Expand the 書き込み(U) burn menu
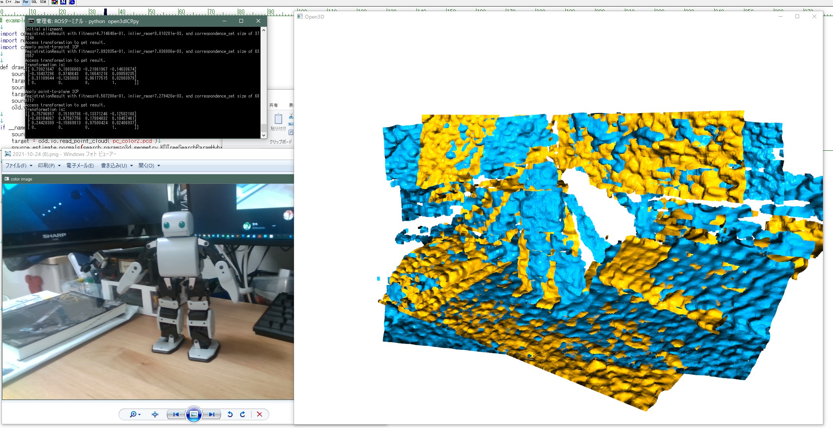The width and height of the screenshot is (833, 428). pyautogui.click(x=117, y=166)
